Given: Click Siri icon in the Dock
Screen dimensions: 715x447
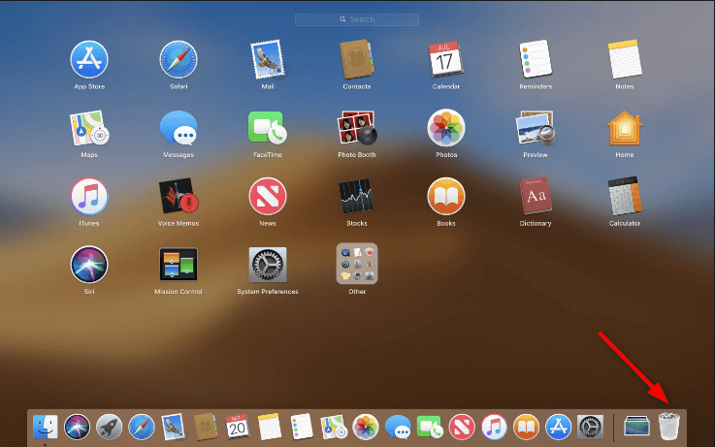Looking at the screenshot, I should (x=77, y=427).
